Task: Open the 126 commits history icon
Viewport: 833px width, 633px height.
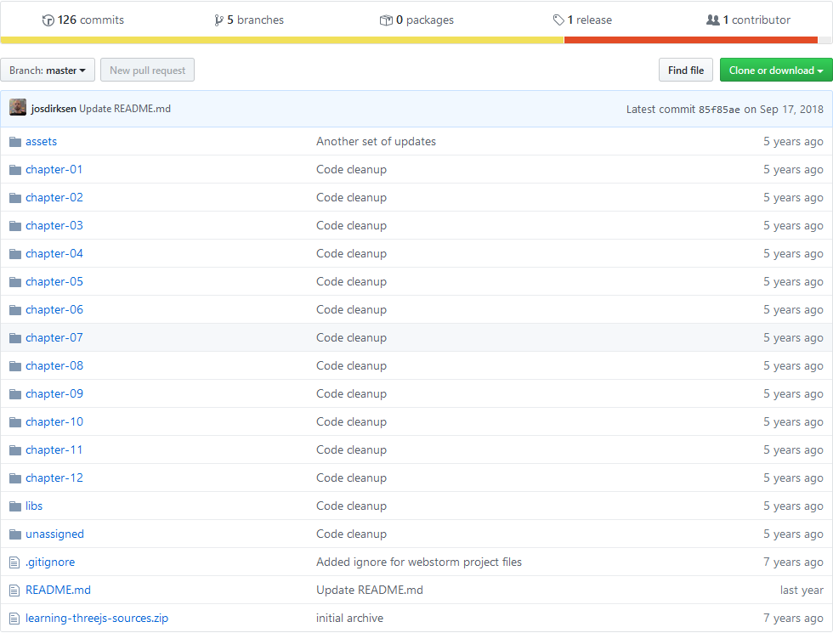Action: 48,20
